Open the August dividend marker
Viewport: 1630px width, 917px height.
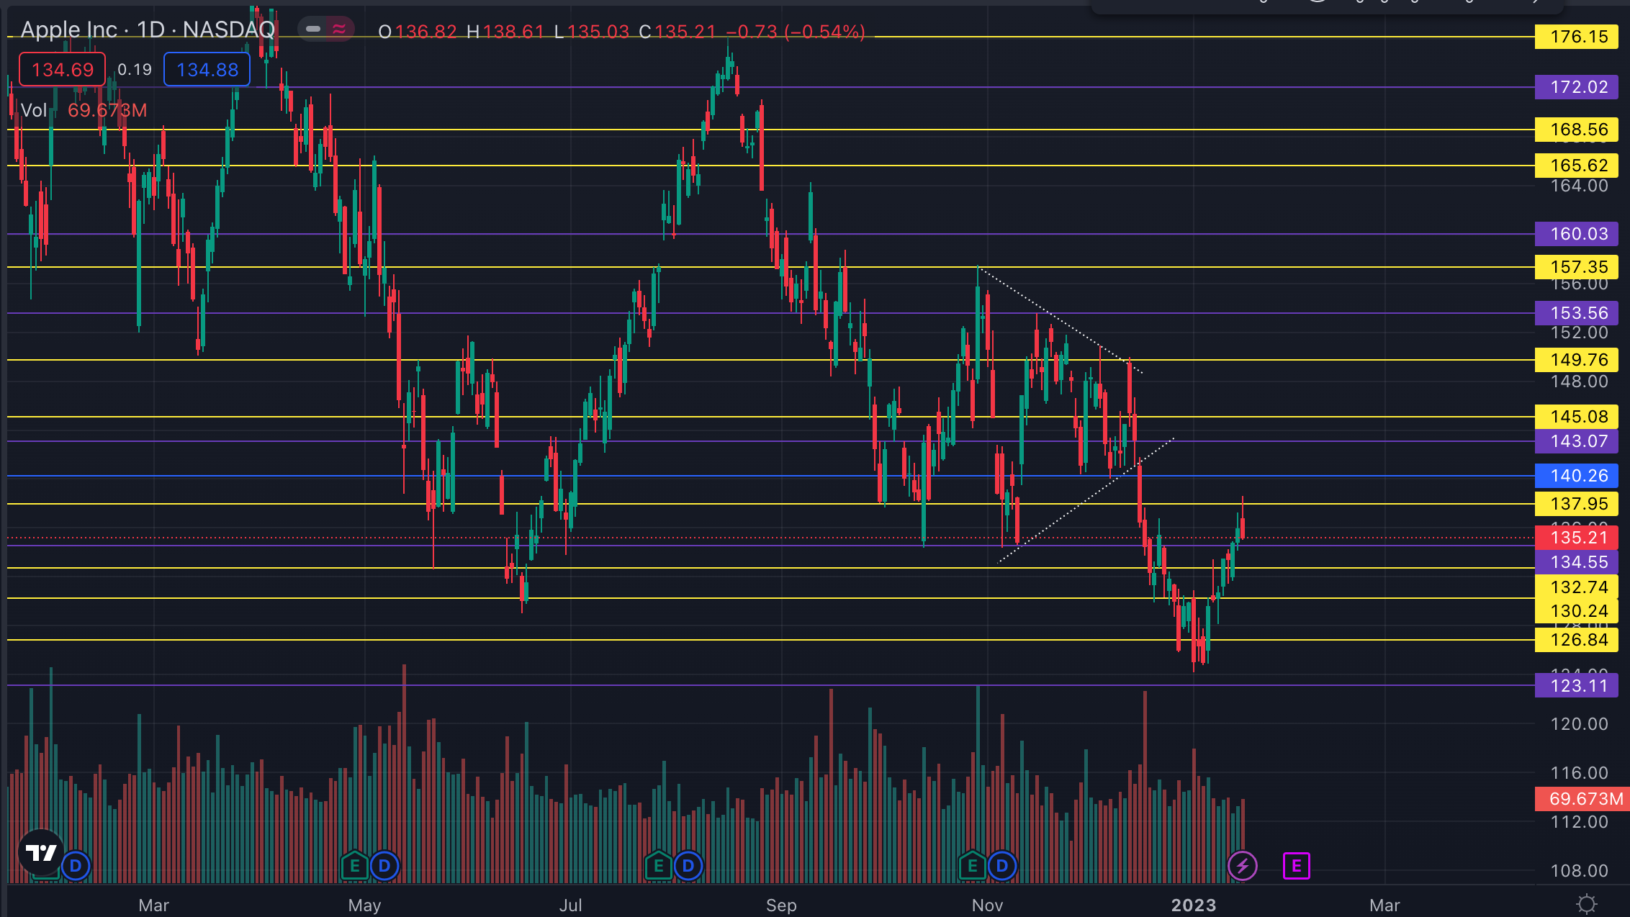[x=688, y=866]
